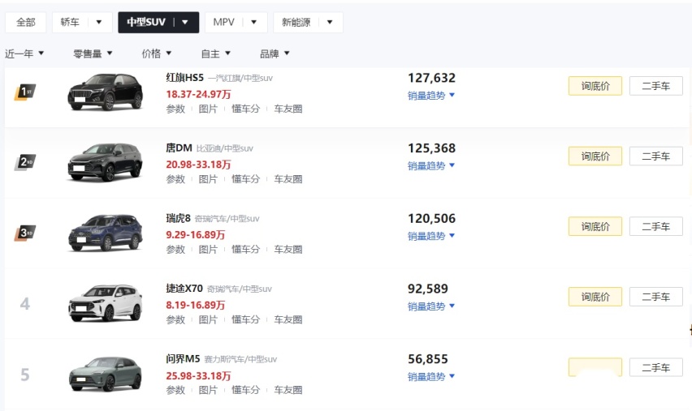692x411 pixels.
Task: Select the 全部 category tab
Action: [26, 22]
